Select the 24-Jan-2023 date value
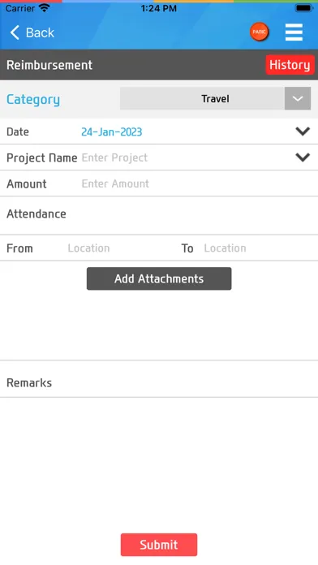The height and width of the screenshot is (565, 318). pyautogui.click(x=112, y=132)
